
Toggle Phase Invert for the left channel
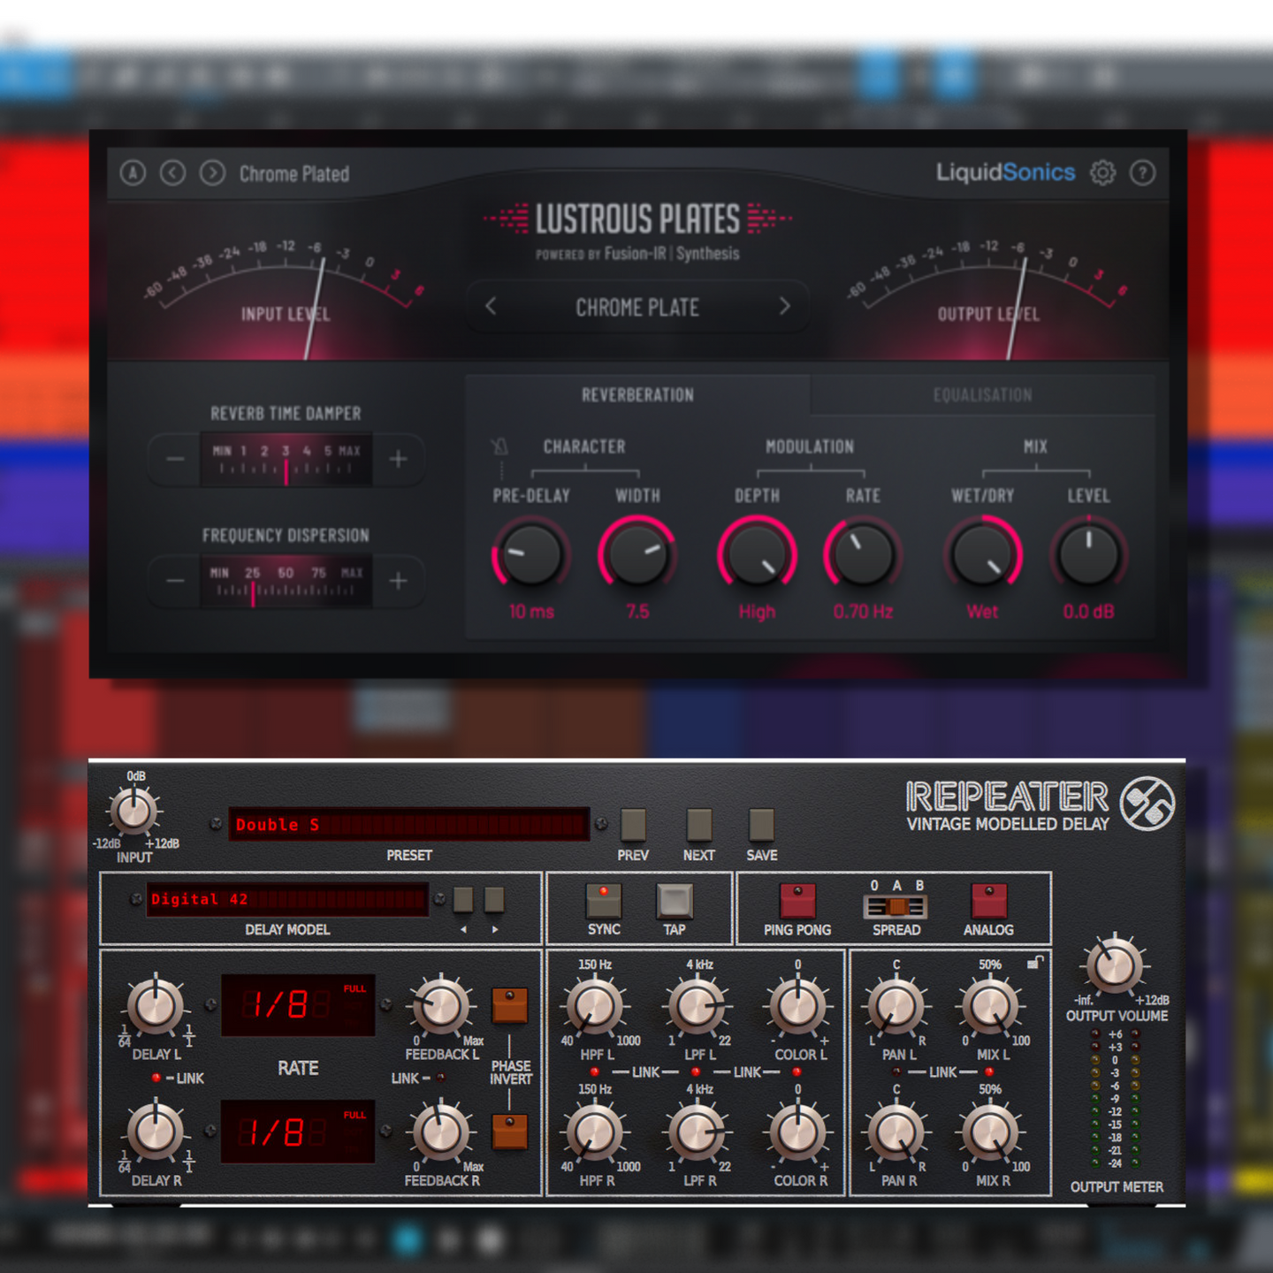(510, 1006)
